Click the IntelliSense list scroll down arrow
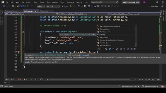 (x=136, y=46)
